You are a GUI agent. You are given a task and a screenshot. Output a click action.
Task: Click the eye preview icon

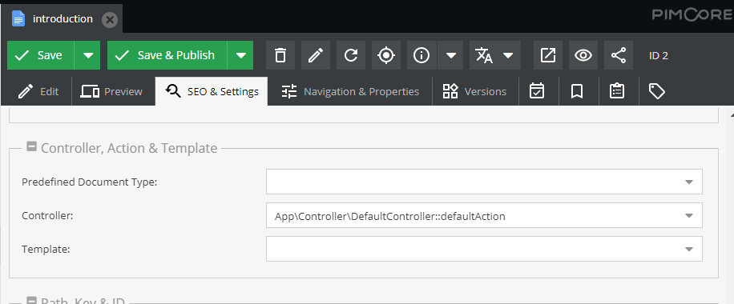tap(583, 55)
